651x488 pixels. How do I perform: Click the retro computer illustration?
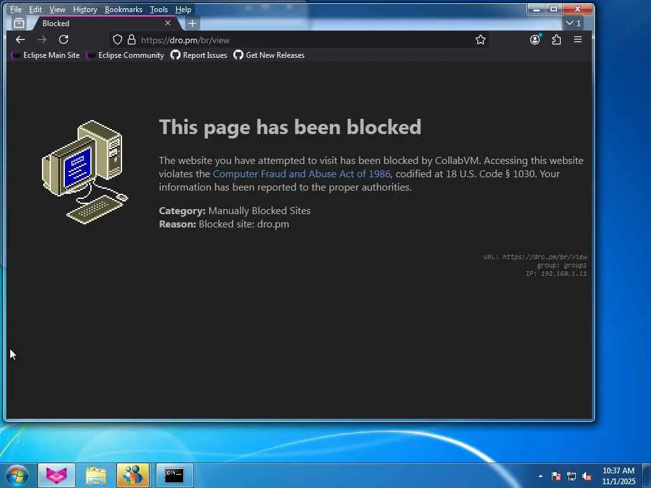point(85,172)
